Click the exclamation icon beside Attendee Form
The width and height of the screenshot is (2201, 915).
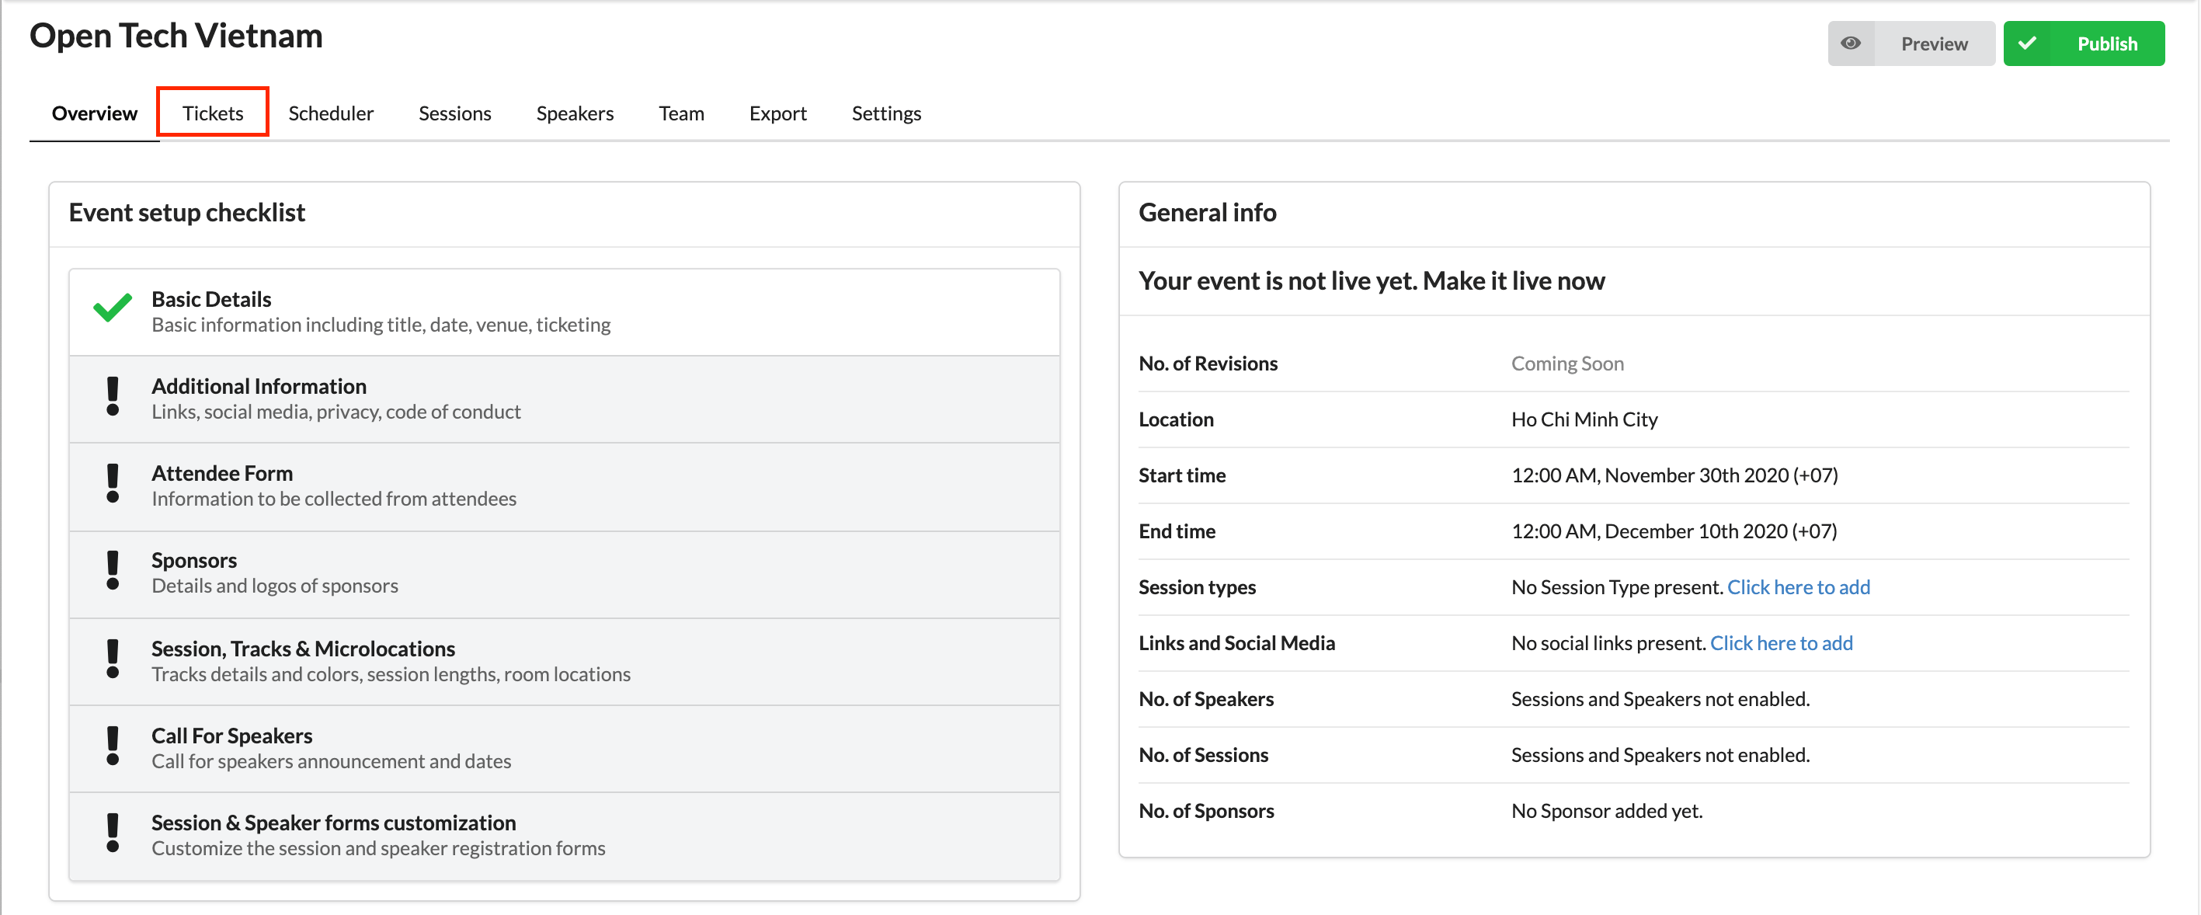112,485
